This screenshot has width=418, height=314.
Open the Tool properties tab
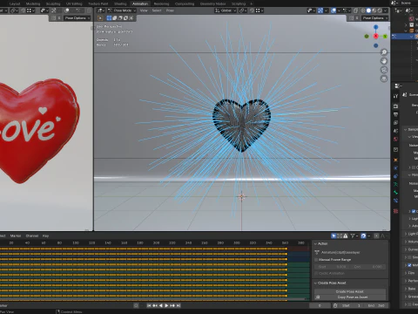pos(395,96)
